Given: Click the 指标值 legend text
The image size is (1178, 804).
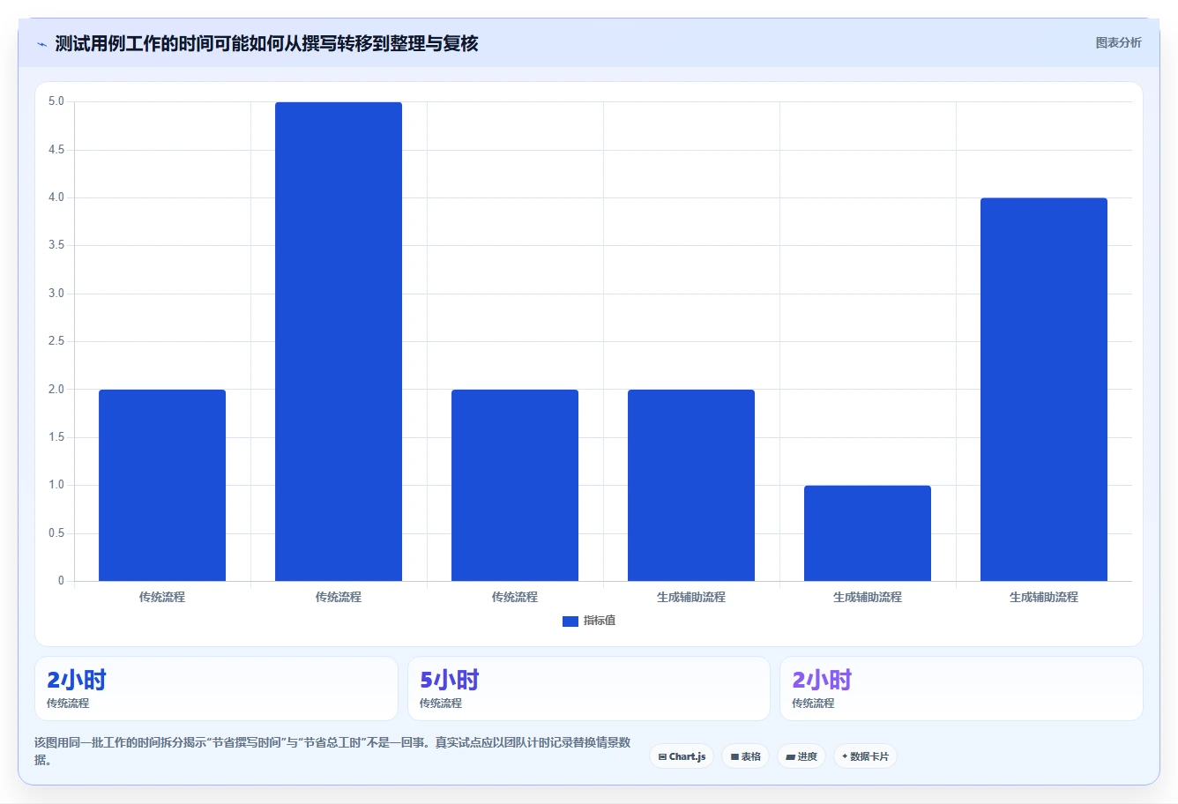Looking at the screenshot, I should point(600,621).
